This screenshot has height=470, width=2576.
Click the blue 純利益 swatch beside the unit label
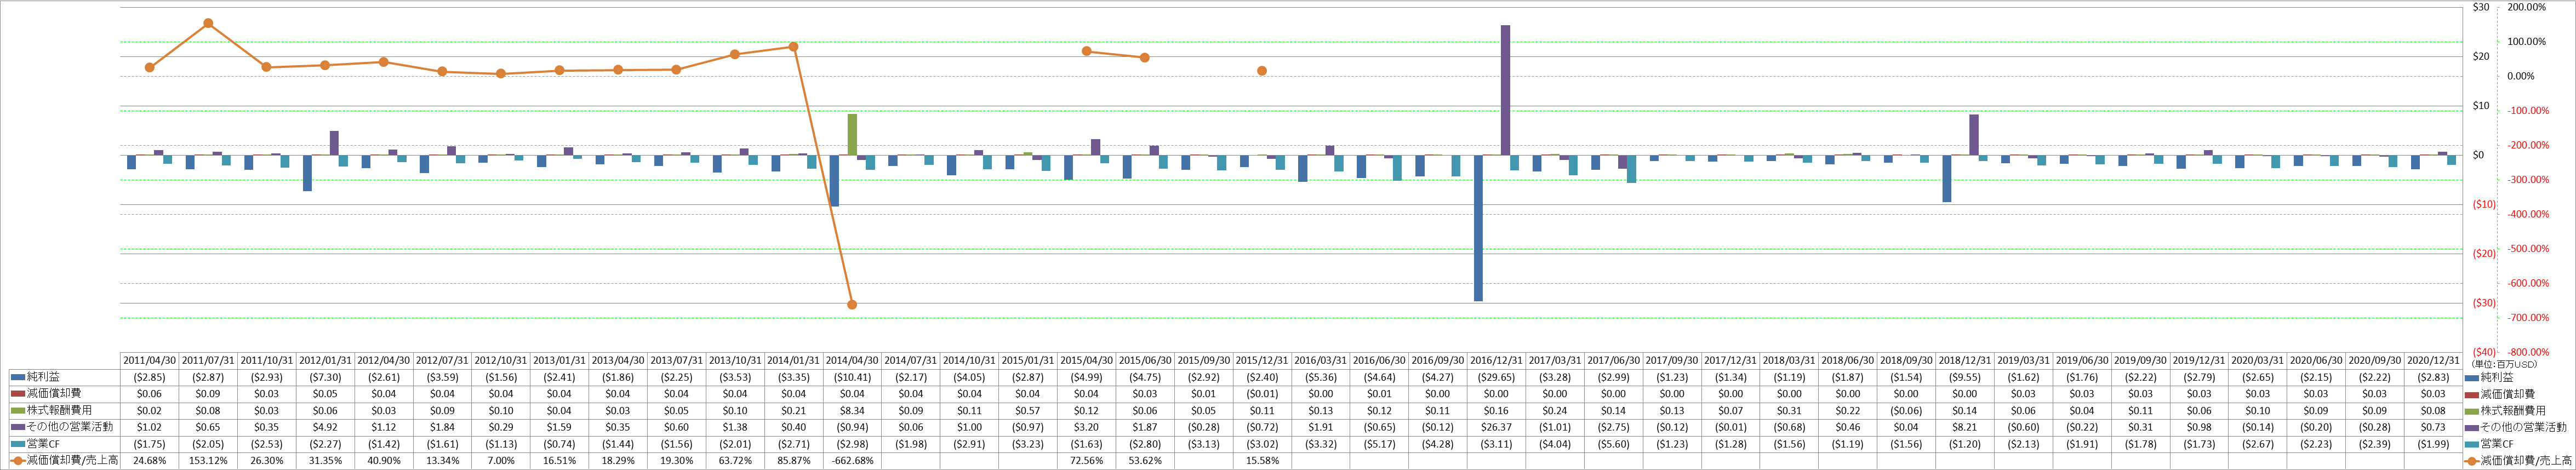[x=2473, y=377]
